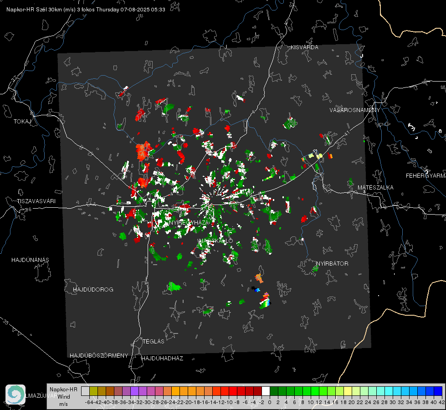446x410 pixels.
Task: Click the HAJDÚBÖSZÖRMÉNY city label
Action: (99, 355)
